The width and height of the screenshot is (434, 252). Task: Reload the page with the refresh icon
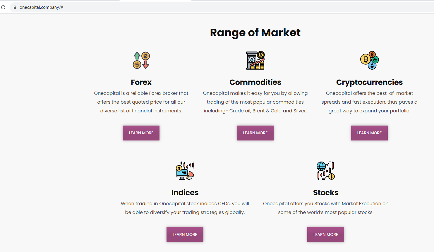point(4,7)
